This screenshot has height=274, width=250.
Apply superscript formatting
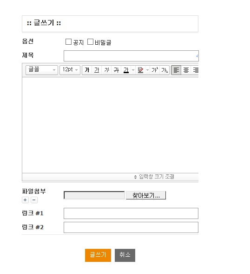[155, 70]
